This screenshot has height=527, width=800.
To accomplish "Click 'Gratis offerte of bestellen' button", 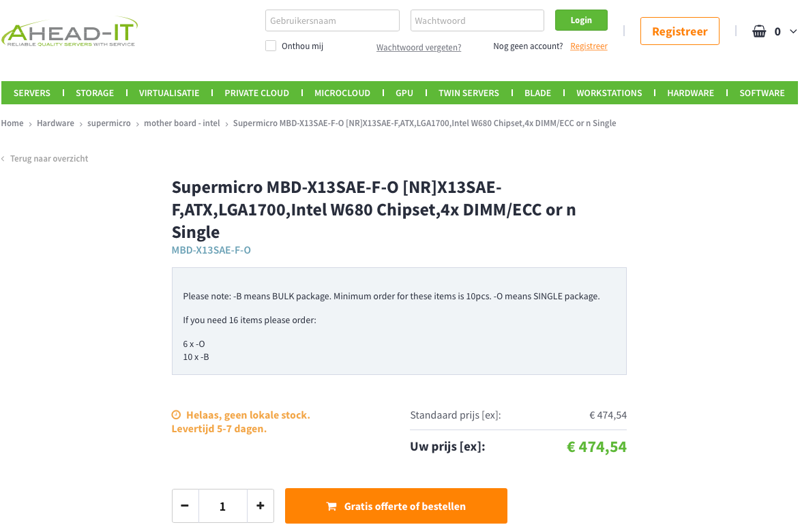I will pos(396,506).
